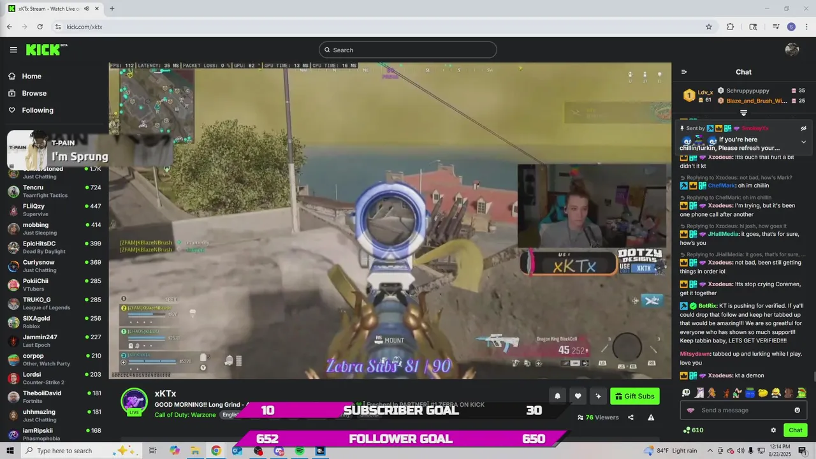Click the Spotify taskbar icon
816x459 pixels.
(x=300, y=451)
